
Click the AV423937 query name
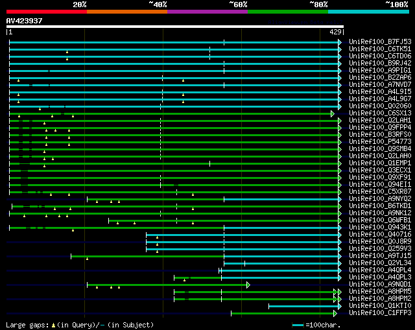pyautogui.click(x=24, y=21)
